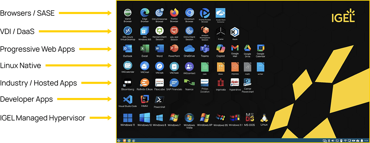The width and height of the screenshot is (370, 143).
Task: Open the Powershell developer app
Action: [x=159, y=100]
